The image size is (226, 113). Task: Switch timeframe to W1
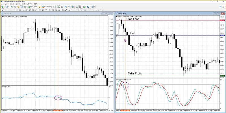click(x=98, y=10)
